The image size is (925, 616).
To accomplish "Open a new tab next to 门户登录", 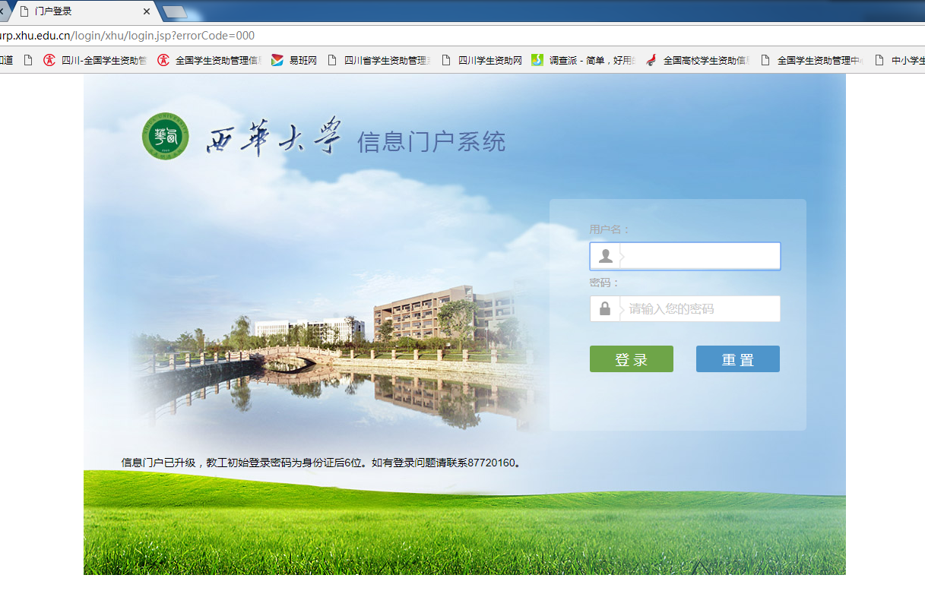I will point(175,11).
